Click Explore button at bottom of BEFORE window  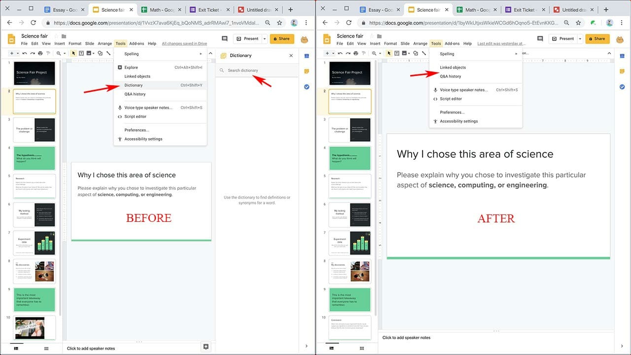click(206, 347)
